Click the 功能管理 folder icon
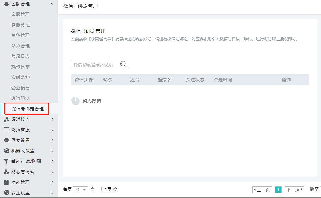Viewport: 321px width, 198px height. coord(6,182)
